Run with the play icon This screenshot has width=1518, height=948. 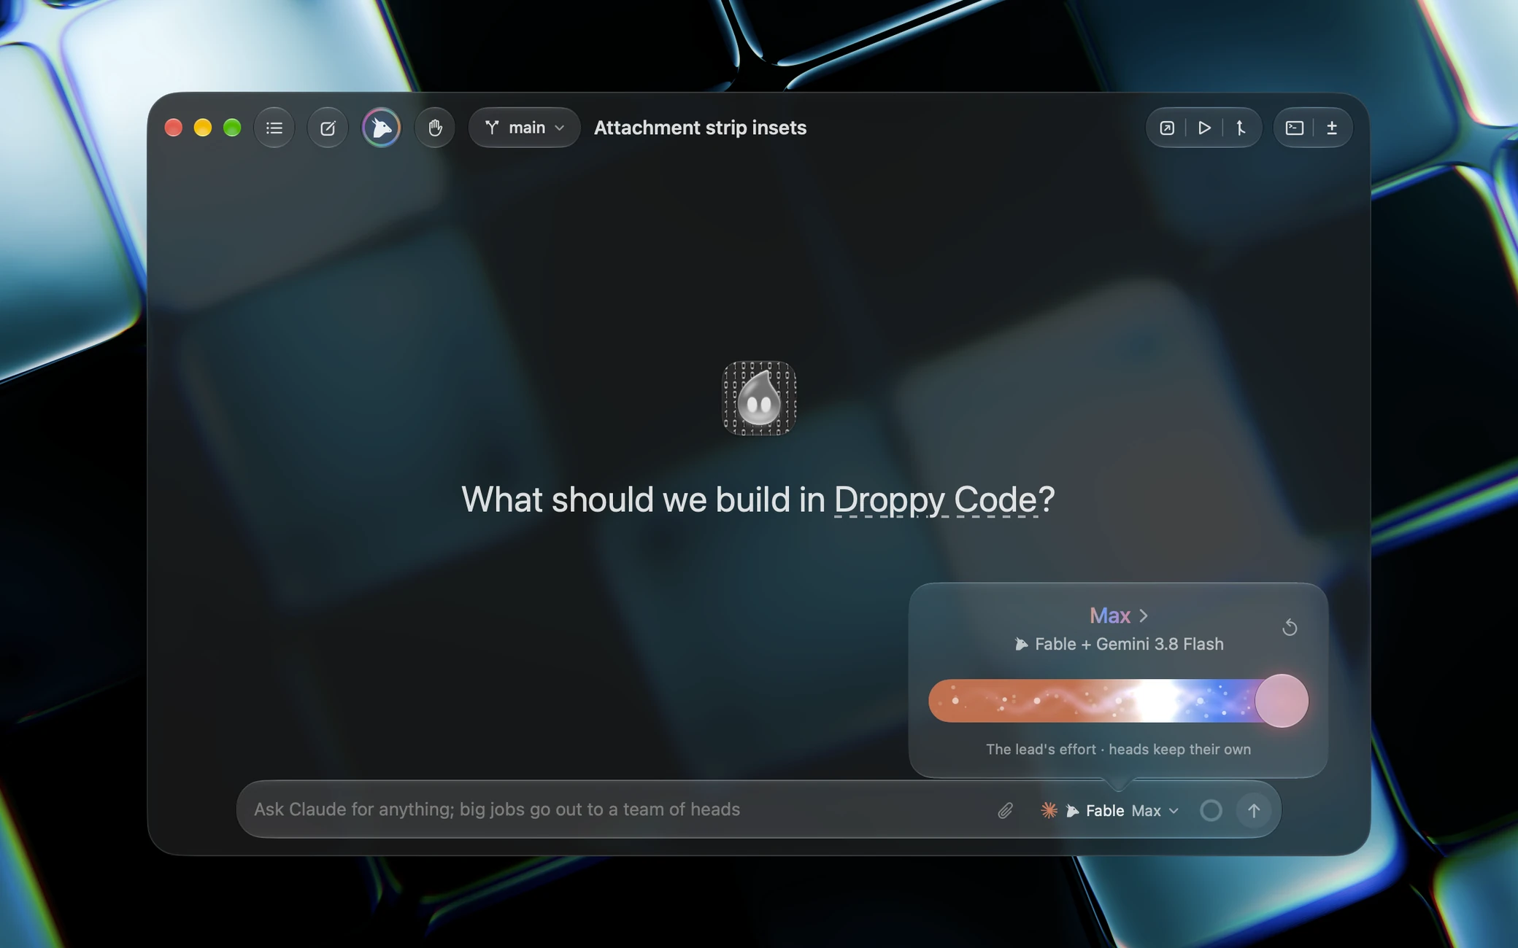coord(1204,128)
